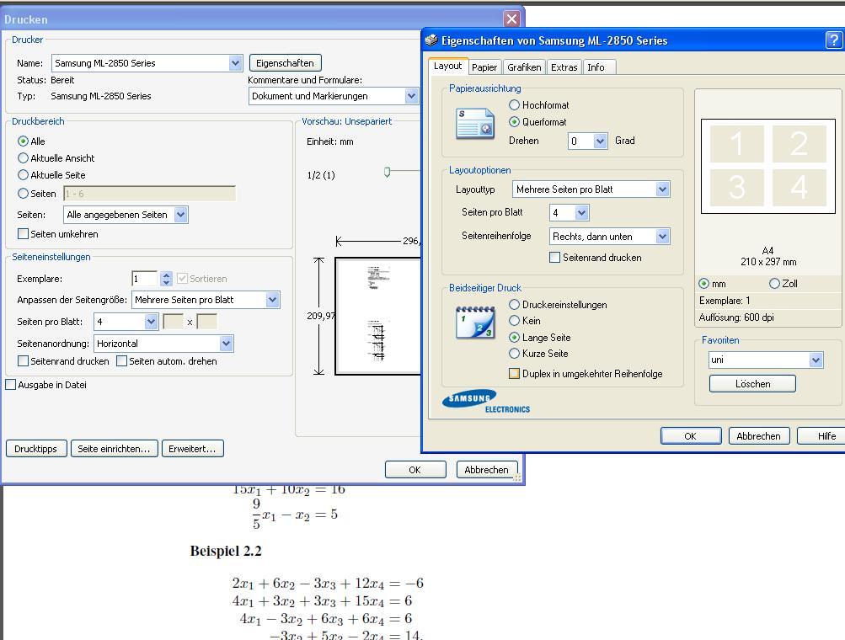Select Zoll unit radio button
This screenshot has height=640, width=845.
click(x=774, y=283)
